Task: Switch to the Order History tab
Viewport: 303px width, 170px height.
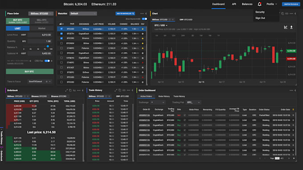Action: [164, 96]
